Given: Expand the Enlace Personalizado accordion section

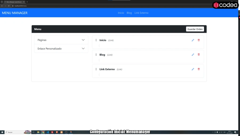Looking at the screenshot, I should click(x=61, y=49).
